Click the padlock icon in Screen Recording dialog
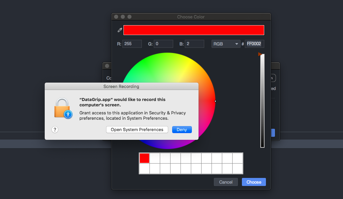This screenshot has height=199, width=343. (x=63, y=108)
